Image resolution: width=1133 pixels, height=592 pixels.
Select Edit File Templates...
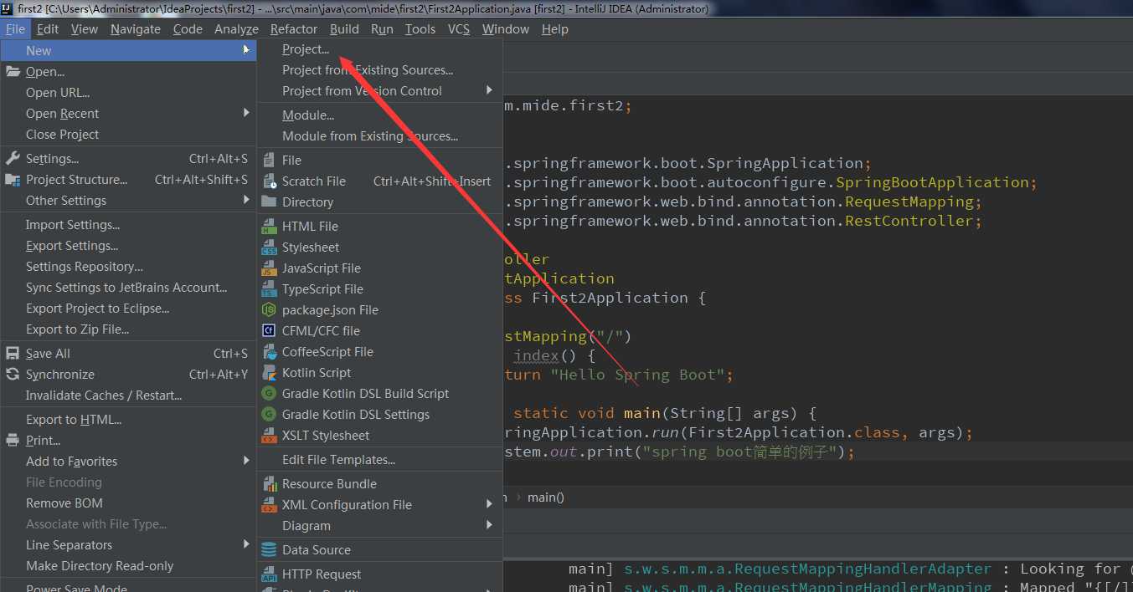pos(379,460)
